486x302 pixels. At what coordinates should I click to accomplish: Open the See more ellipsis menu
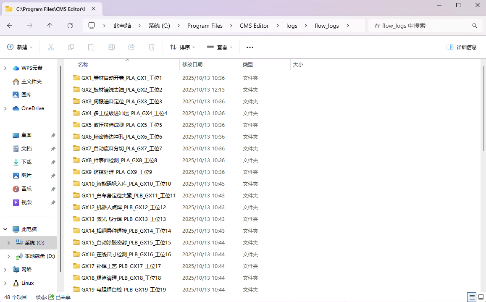[x=250, y=47]
